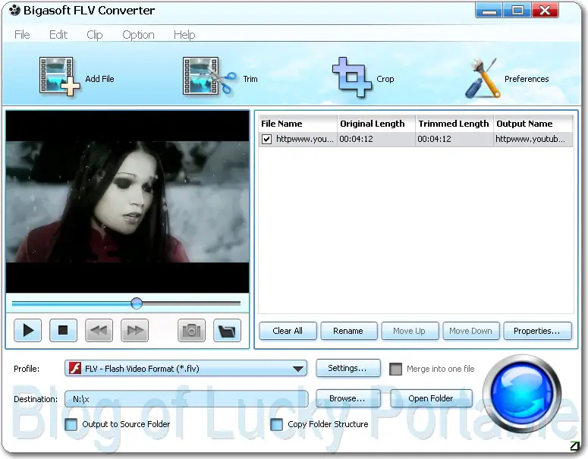Uncheck the httpwww.you... file checkbox
The width and height of the screenshot is (588, 459).
click(266, 139)
